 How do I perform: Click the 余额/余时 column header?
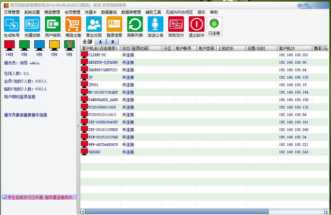pyautogui.click(x=262, y=48)
